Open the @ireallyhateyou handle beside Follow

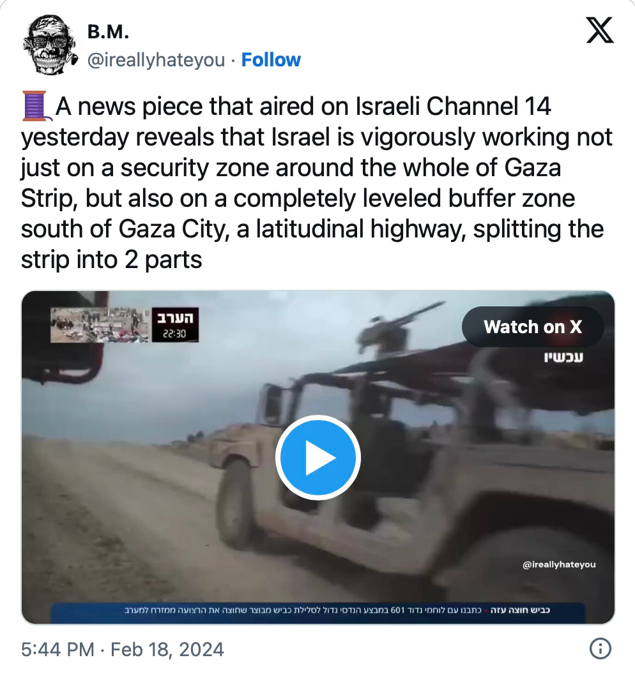(x=156, y=60)
